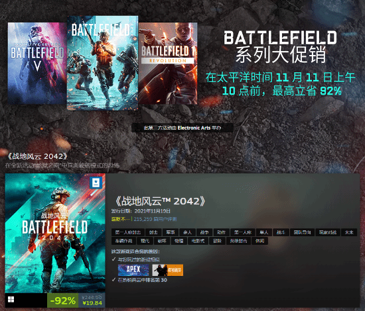Click the Windows platform icon
Image resolution: width=365 pixels, height=311 pixels.
click(11, 299)
